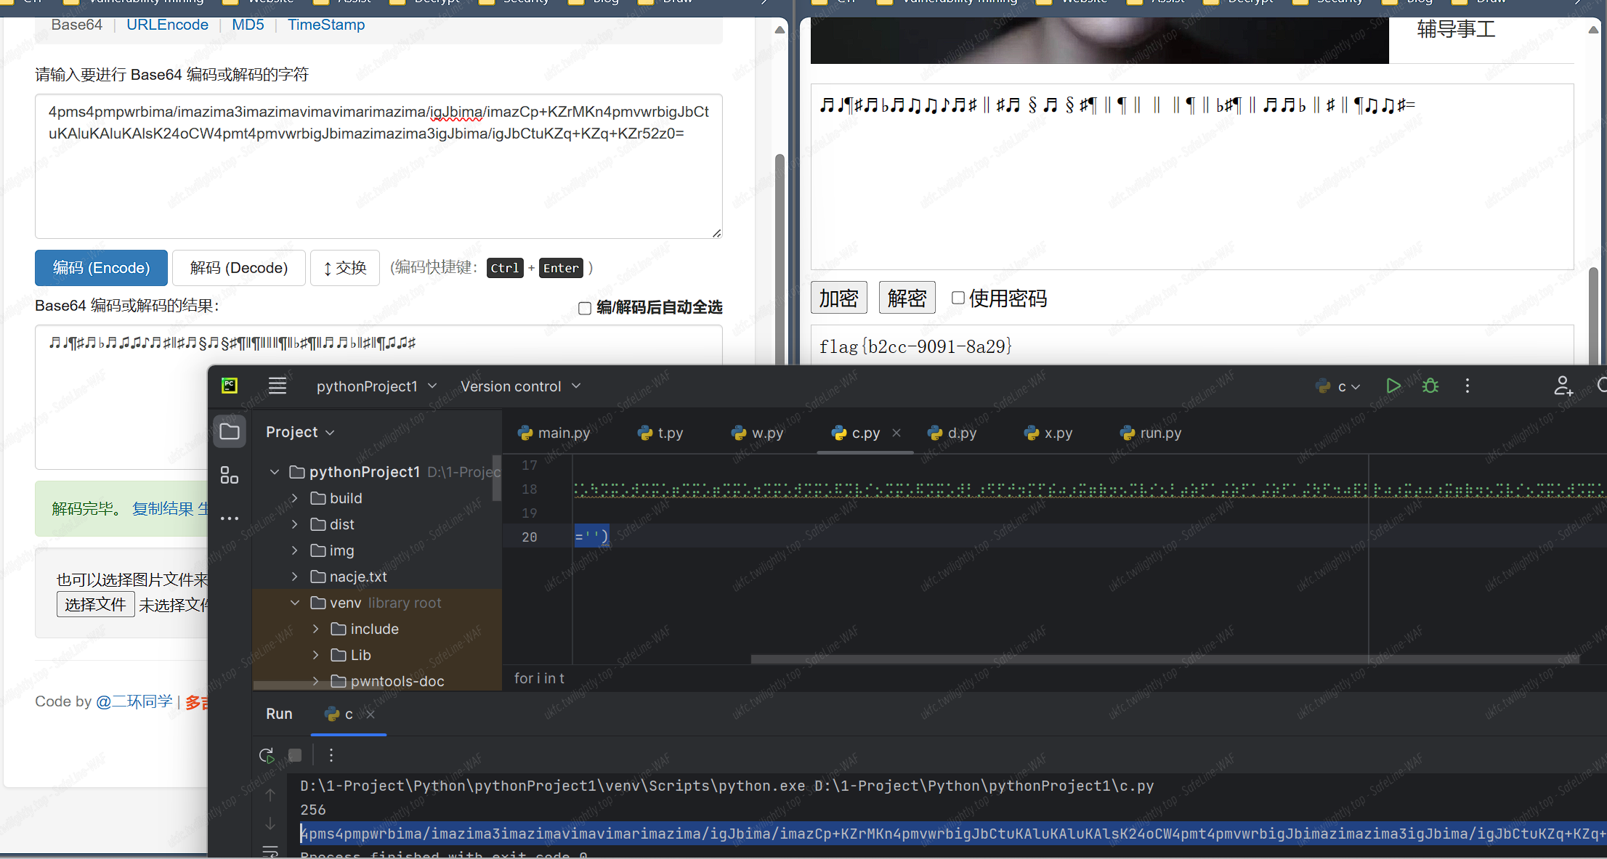Click the 解码 (Decode) button
This screenshot has height=859, width=1607.
point(238,268)
